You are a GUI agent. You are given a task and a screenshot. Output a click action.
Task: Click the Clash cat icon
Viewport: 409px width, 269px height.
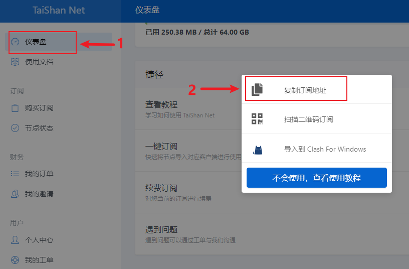click(x=257, y=149)
